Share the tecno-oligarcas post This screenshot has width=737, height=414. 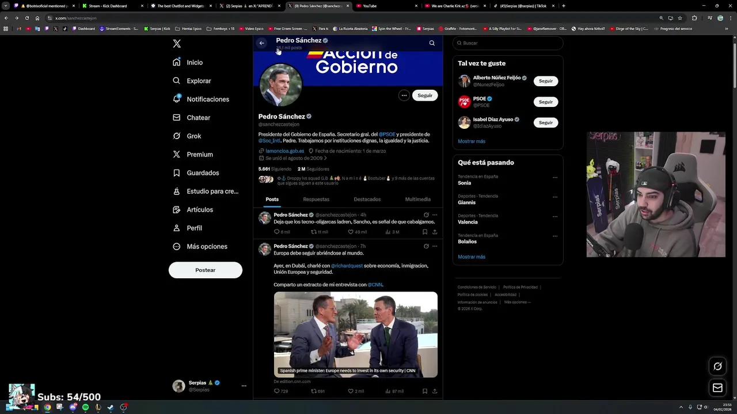435,232
